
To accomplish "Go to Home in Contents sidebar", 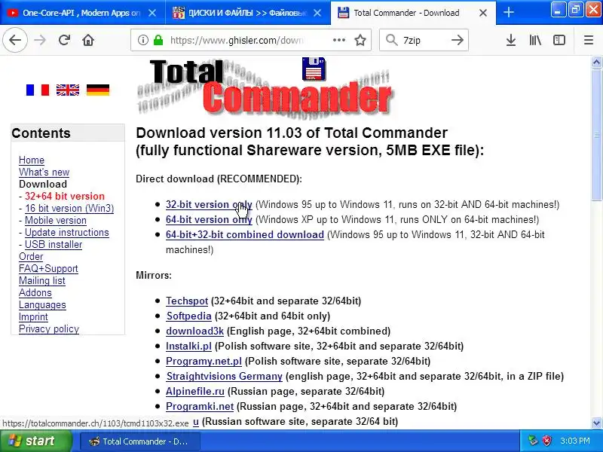I will coord(32,160).
